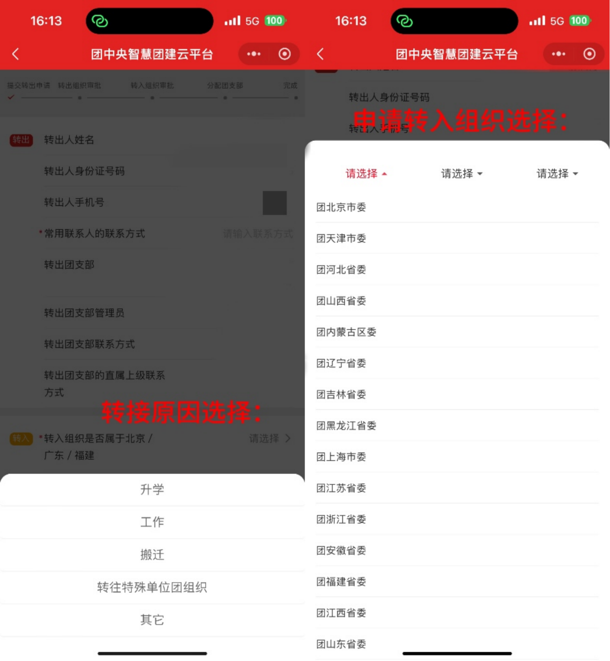Pick 团山东省委 from the list
This screenshot has height=661, width=610.
click(x=457, y=644)
